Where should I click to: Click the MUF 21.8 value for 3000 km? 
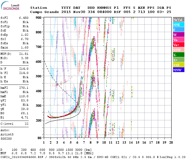tap(79, 153)
